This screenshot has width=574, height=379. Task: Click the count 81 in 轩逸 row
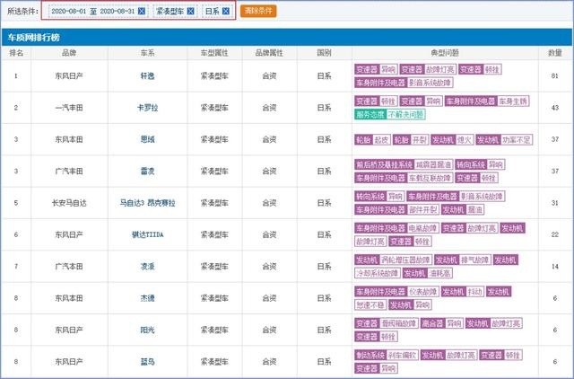[x=555, y=75]
